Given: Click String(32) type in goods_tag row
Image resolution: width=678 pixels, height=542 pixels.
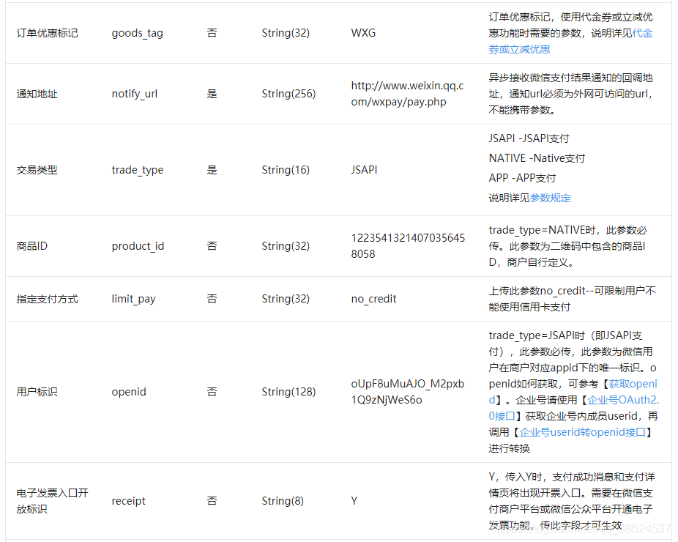Looking at the screenshot, I should pos(286,33).
